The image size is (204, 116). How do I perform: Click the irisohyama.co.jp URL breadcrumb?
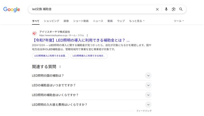[x=62, y=35]
